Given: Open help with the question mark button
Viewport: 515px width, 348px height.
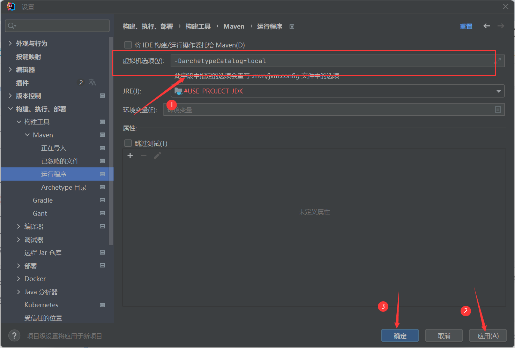Looking at the screenshot, I should click(x=14, y=336).
